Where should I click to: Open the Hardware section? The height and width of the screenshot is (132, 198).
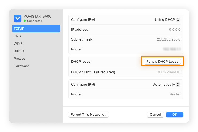coord(21,66)
